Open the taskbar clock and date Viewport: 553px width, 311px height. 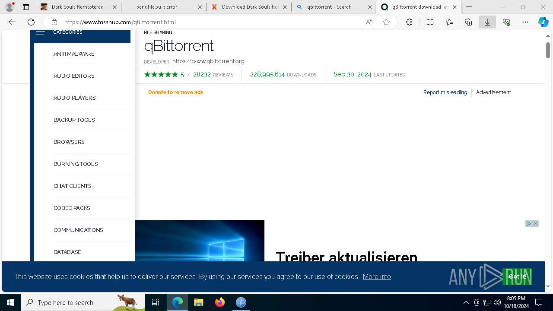(x=516, y=302)
